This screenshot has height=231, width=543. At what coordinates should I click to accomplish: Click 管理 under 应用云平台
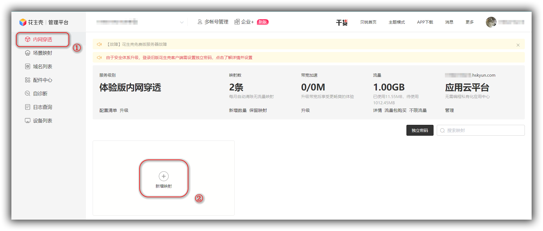coord(450,110)
